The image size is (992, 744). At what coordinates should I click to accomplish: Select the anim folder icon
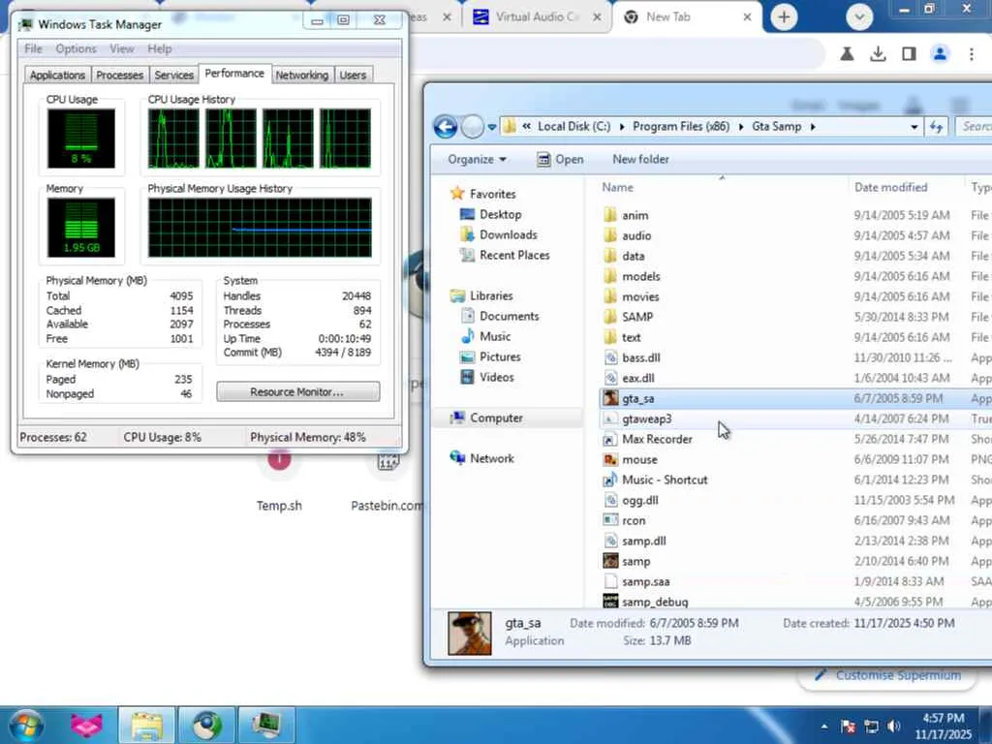[610, 215]
